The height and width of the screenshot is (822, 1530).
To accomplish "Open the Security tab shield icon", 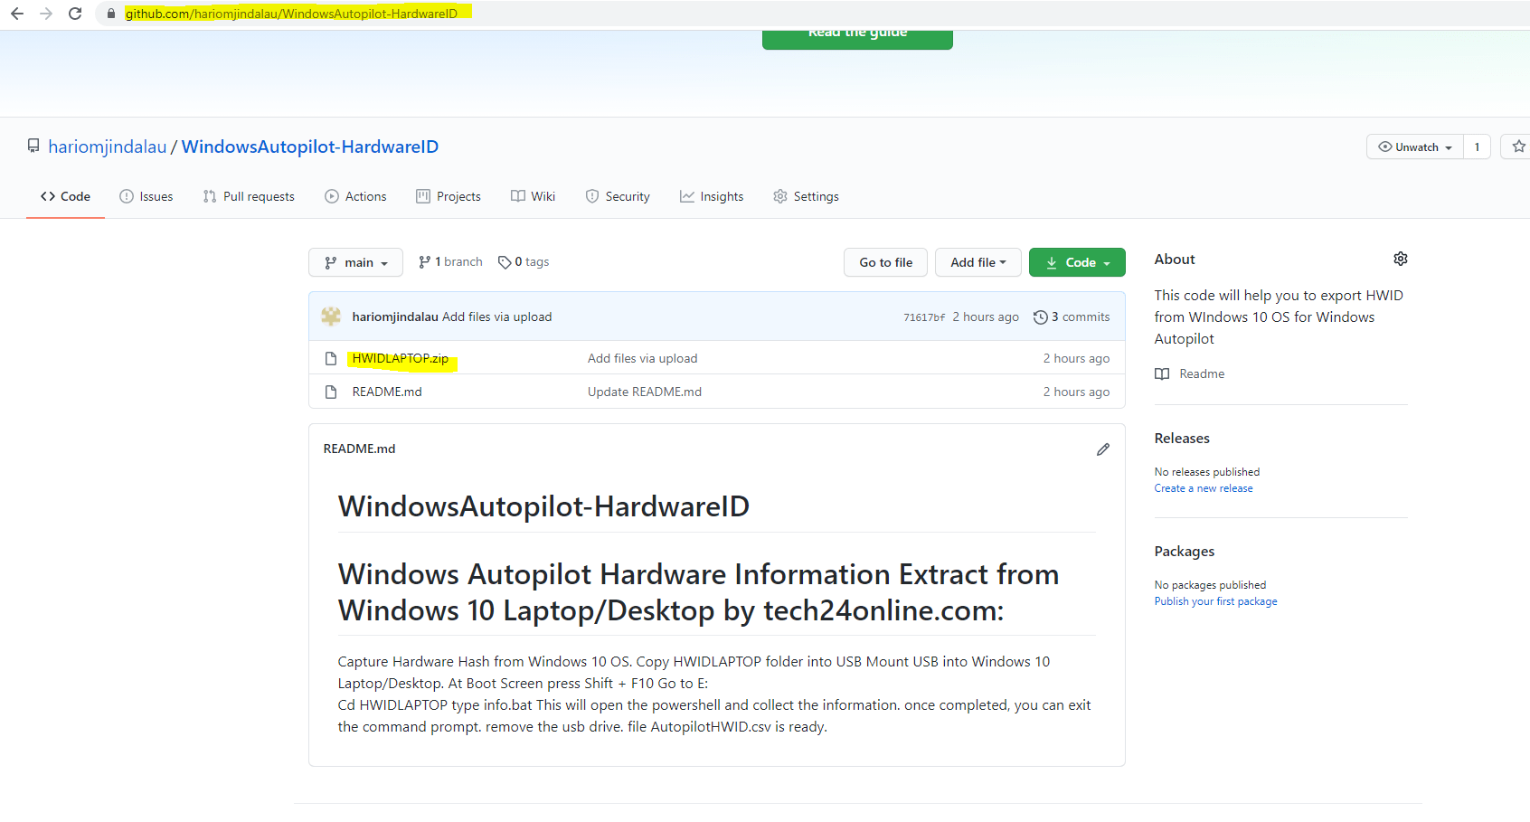I will [592, 196].
